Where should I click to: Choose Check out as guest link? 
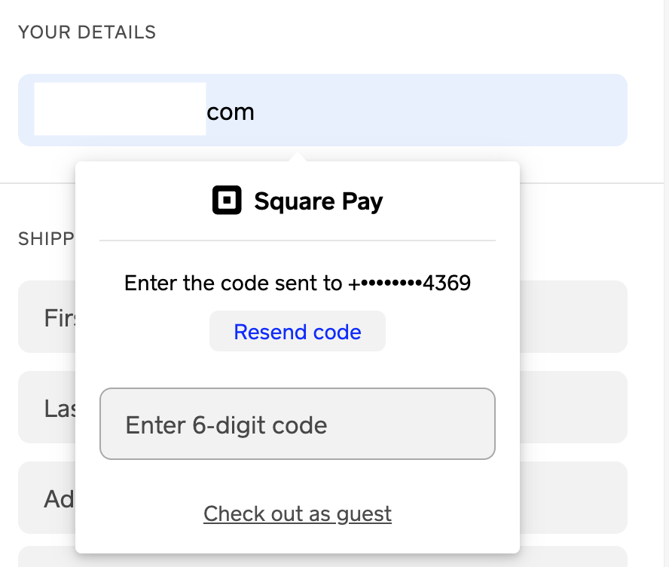[x=297, y=514]
